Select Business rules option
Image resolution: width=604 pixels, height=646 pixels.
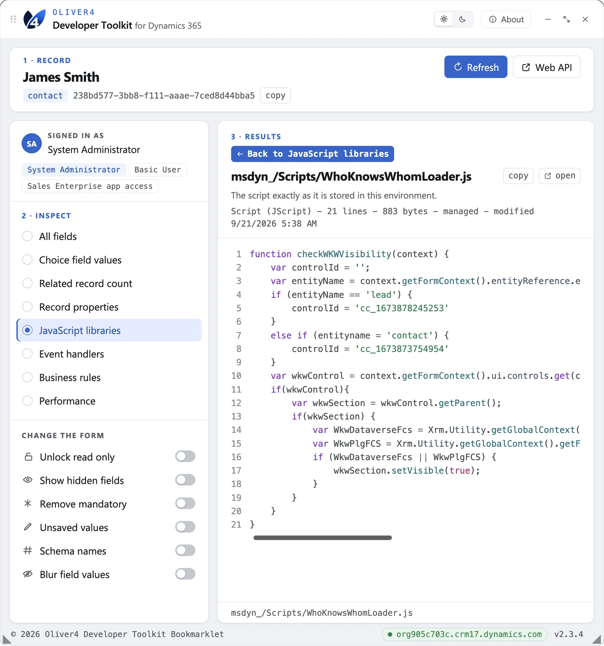pyautogui.click(x=109, y=377)
